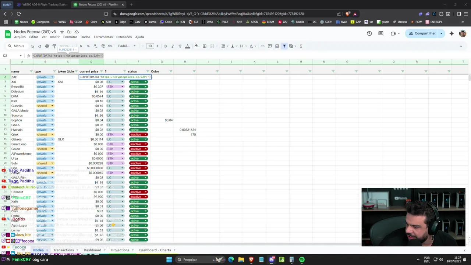
Task: Toggle the filter funnel button off
Action: (284, 46)
